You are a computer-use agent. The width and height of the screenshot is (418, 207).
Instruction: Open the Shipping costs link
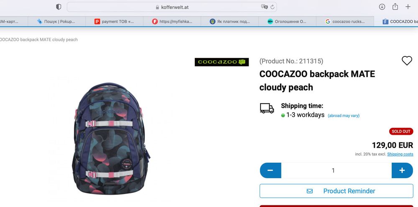pyautogui.click(x=400, y=154)
